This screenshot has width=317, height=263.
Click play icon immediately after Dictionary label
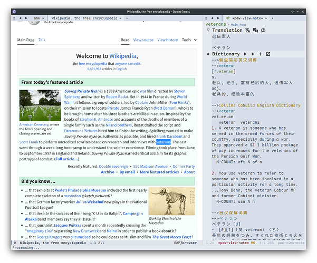pos(245,54)
